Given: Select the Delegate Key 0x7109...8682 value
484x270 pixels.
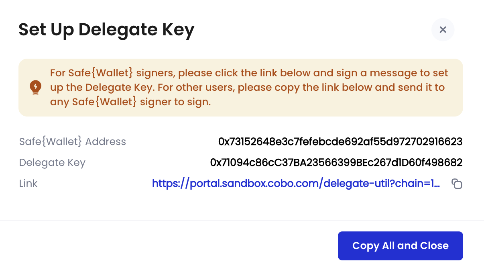Looking at the screenshot, I should (336, 163).
